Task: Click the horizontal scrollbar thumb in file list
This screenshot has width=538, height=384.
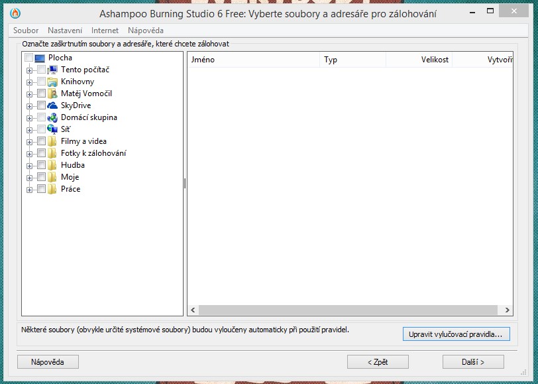Action: [348, 310]
